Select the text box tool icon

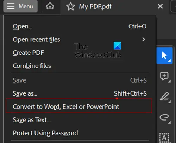pos(164,138)
